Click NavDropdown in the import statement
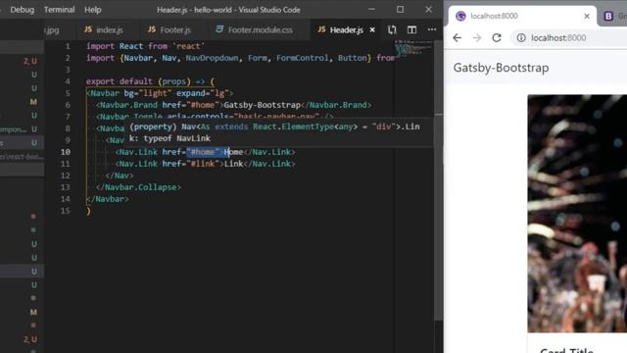Screen dimensions: 627x353 [x=212, y=58]
